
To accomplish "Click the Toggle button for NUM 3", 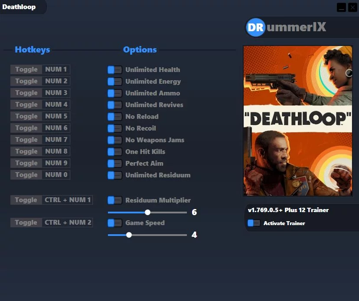I will coord(26,93).
